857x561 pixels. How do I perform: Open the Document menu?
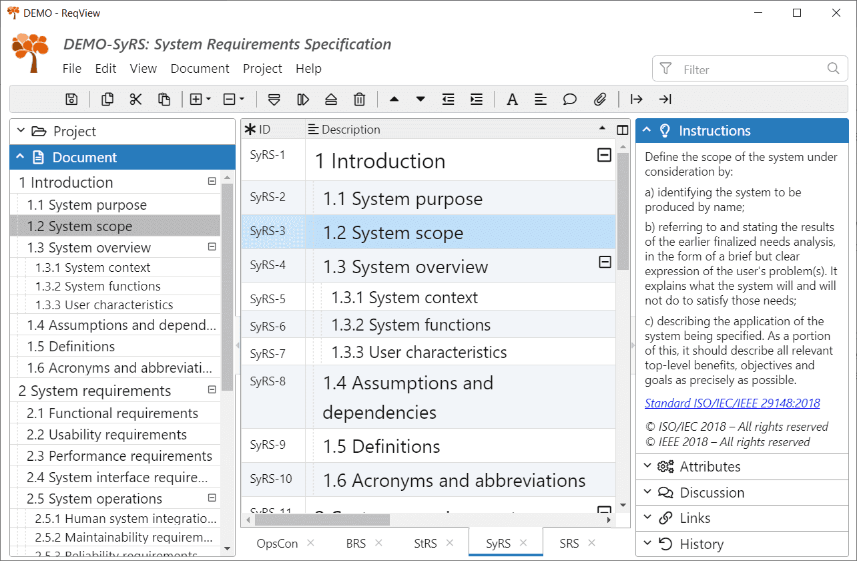200,69
